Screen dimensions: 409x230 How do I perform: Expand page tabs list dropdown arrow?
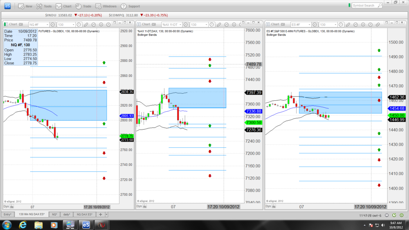coord(106,214)
